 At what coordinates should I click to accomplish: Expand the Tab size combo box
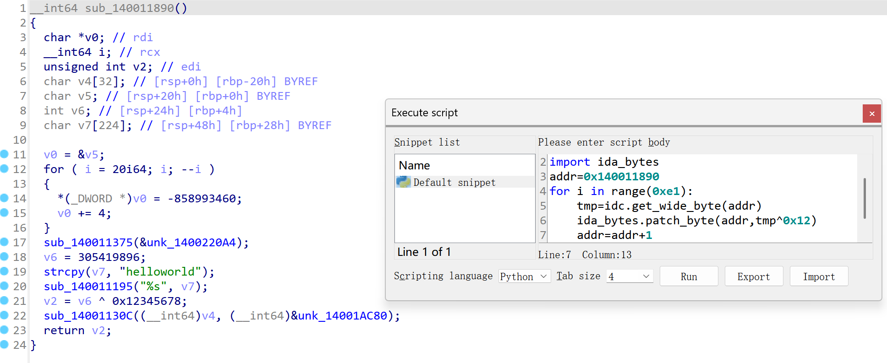click(x=630, y=276)
